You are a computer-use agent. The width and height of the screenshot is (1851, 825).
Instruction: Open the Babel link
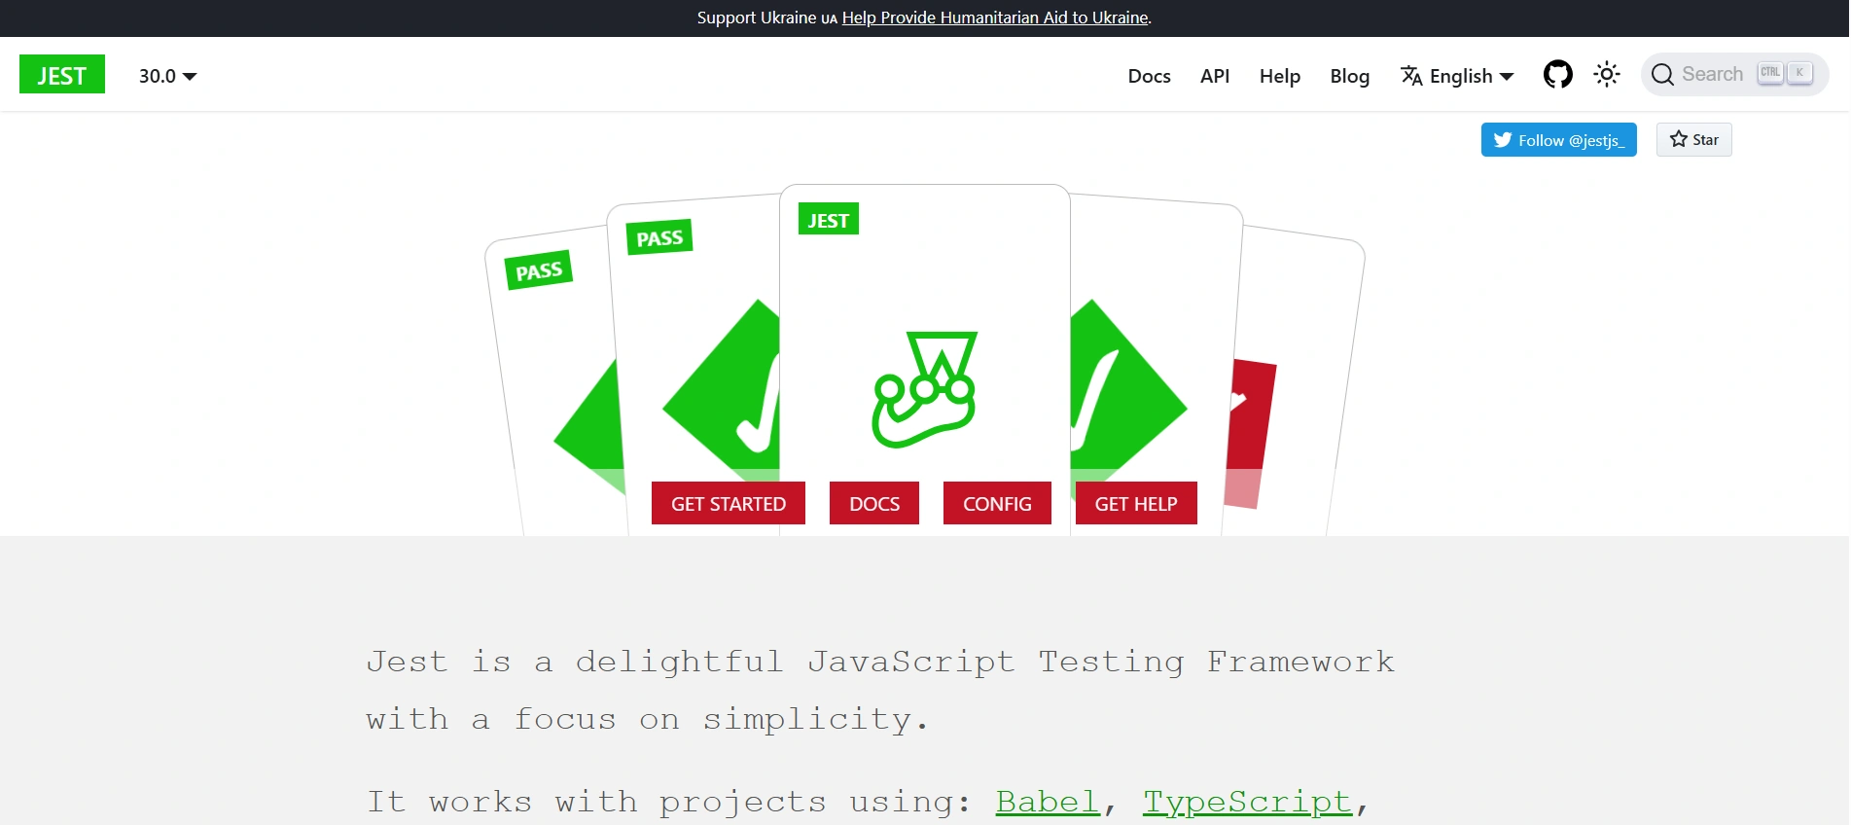coord(1048,802)
